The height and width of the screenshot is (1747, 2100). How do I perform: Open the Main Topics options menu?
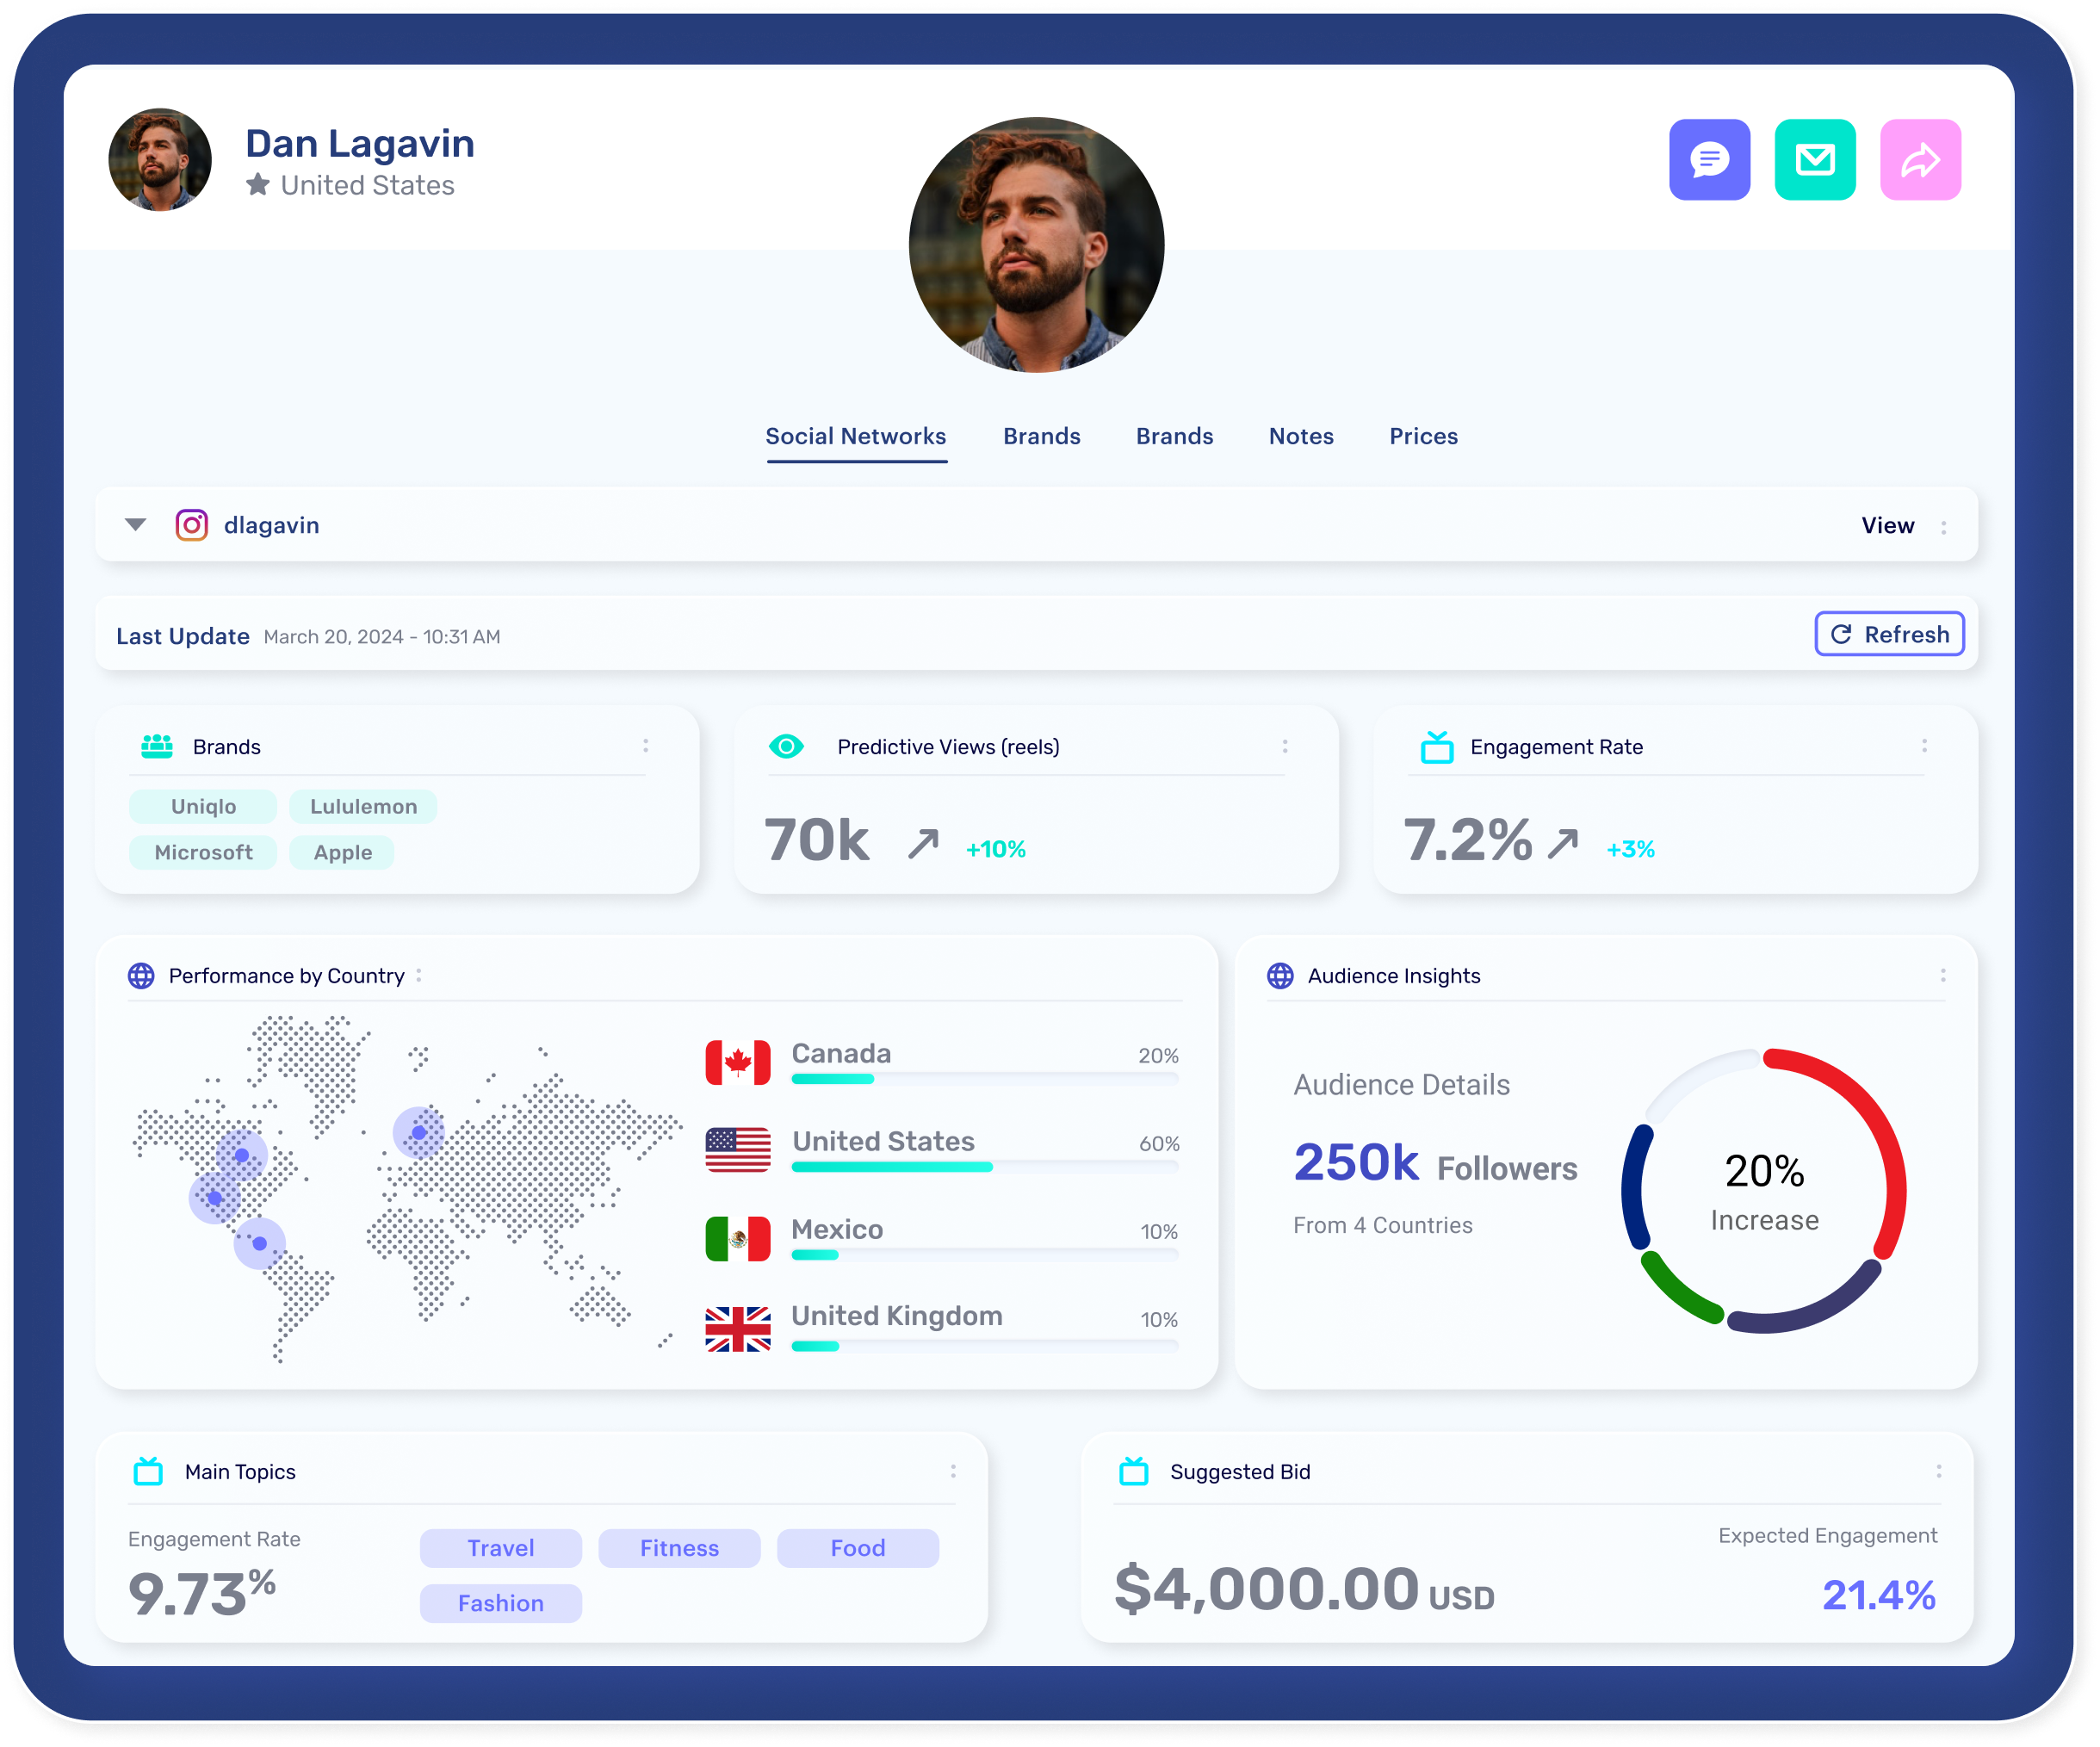(951, 1471)
